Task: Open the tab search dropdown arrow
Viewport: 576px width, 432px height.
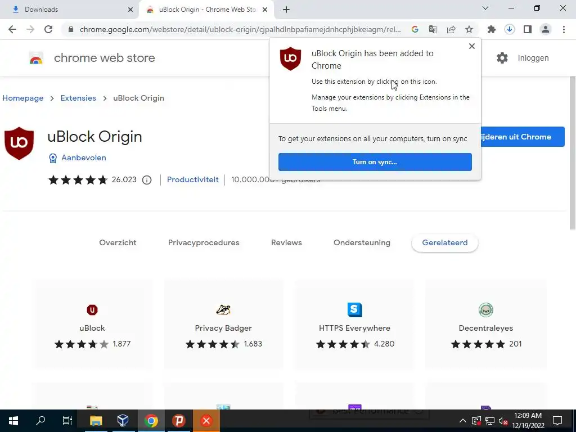Action: [485, 8]
